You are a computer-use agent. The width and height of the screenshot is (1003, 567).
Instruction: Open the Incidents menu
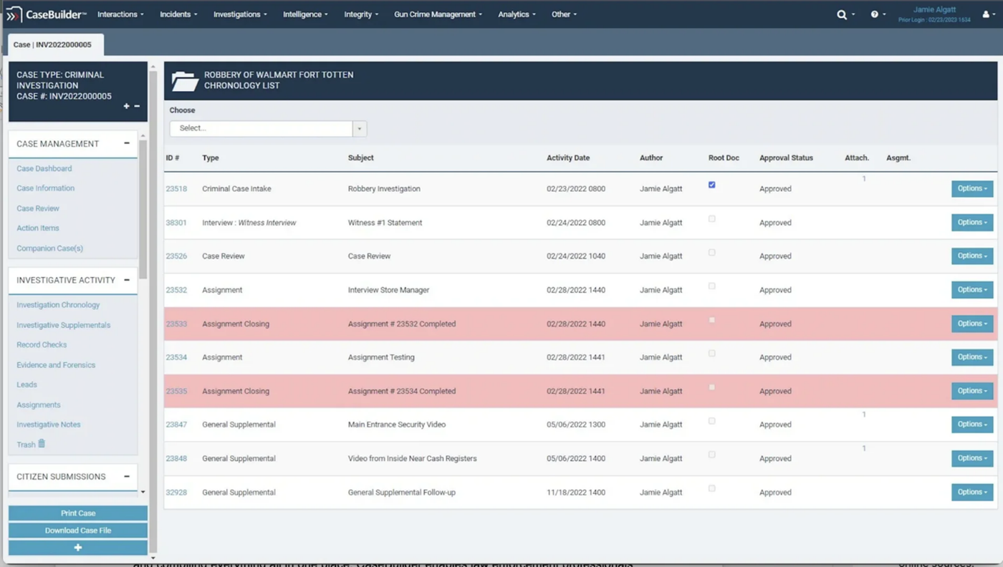[x=178, y=14]
